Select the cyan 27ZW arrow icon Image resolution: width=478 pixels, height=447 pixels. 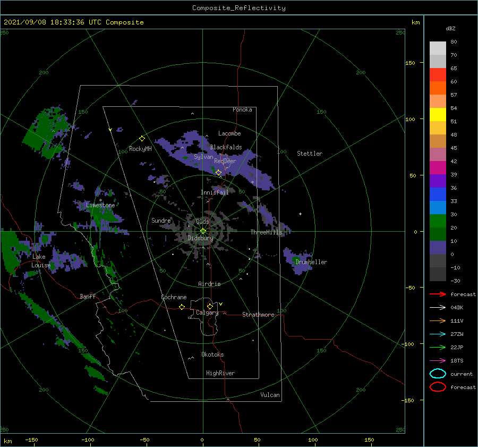click(438, 334)
